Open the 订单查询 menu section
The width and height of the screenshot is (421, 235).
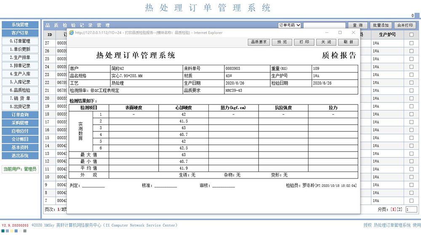coord(20,115)
